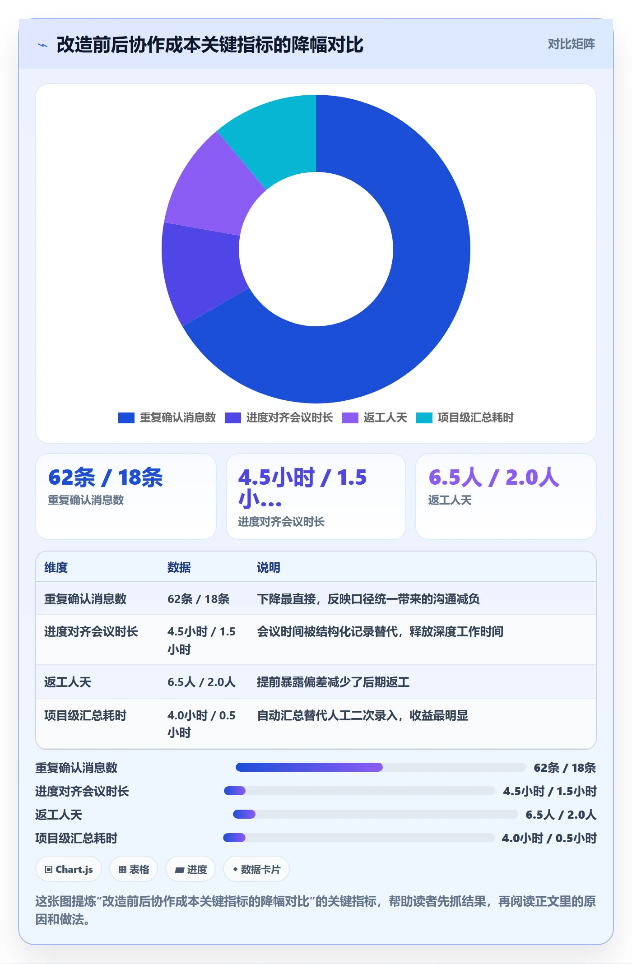This screenshot has height=964, width=632.
Task: Click progress value 62条 / 18条
Action: 565,768
